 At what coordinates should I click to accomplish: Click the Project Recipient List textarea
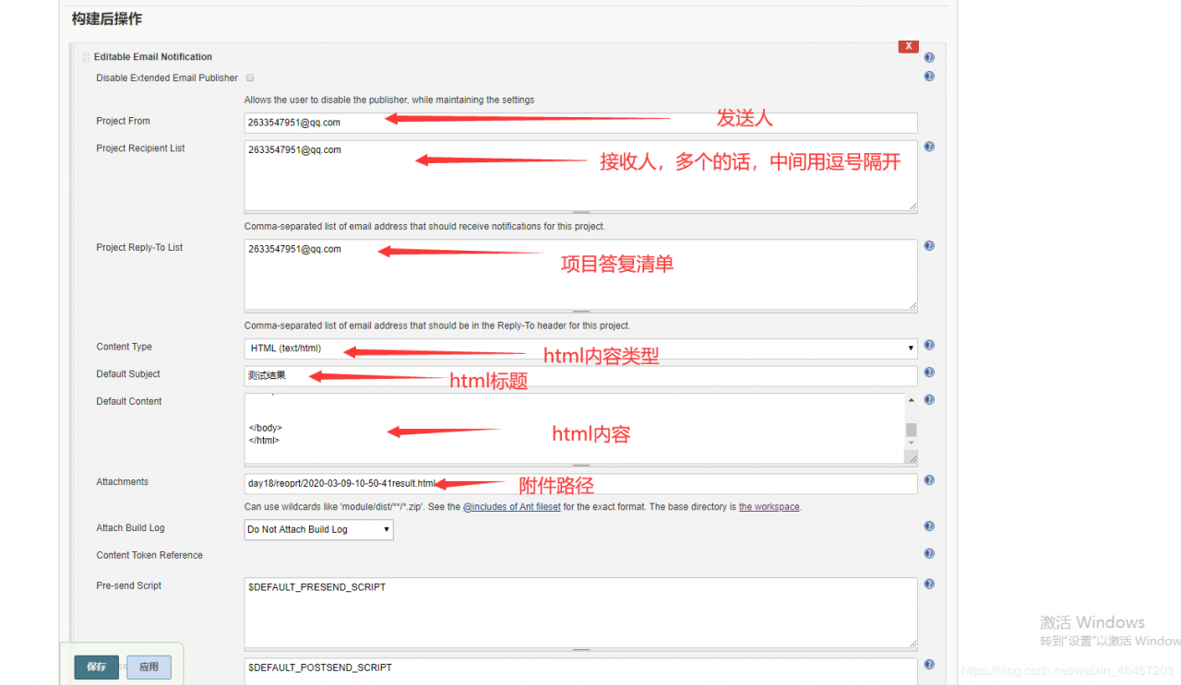click(580, 175)
